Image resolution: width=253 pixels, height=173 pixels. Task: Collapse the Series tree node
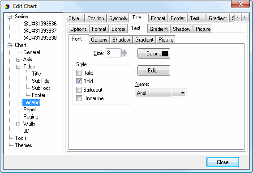click(10, 17)
